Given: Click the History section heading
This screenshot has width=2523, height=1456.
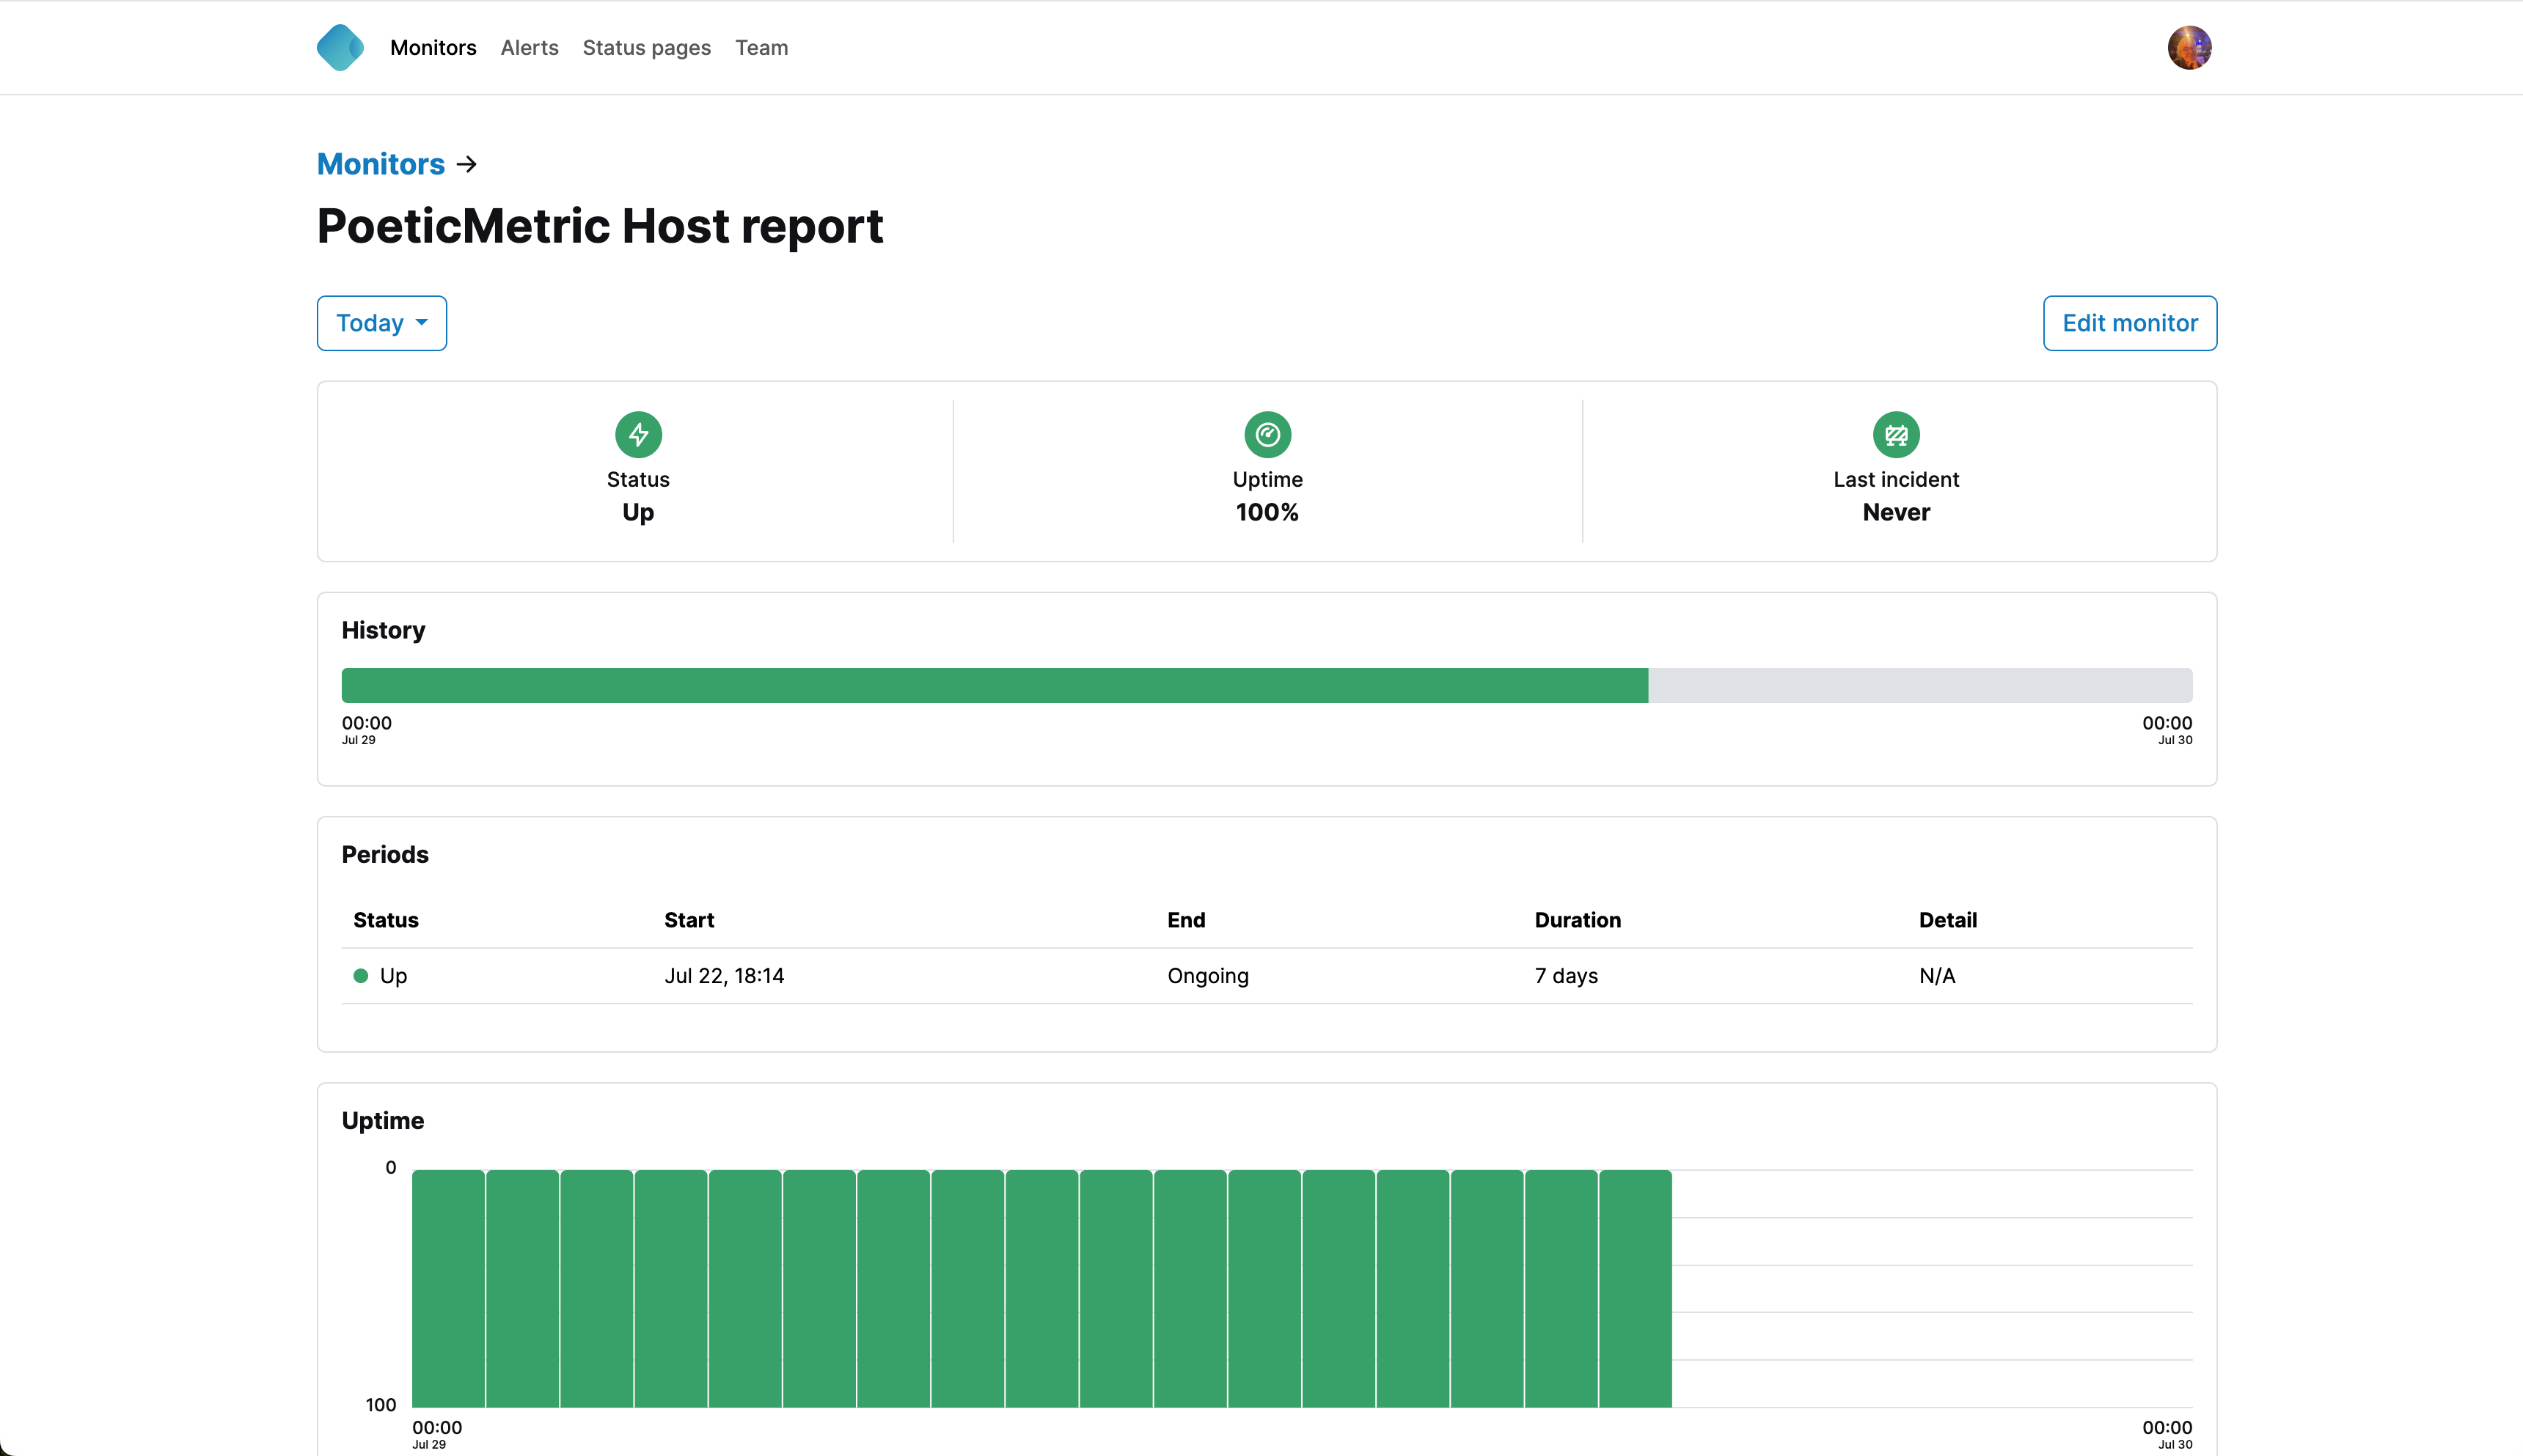Looking at the screenshot, I should click(383, 630).
